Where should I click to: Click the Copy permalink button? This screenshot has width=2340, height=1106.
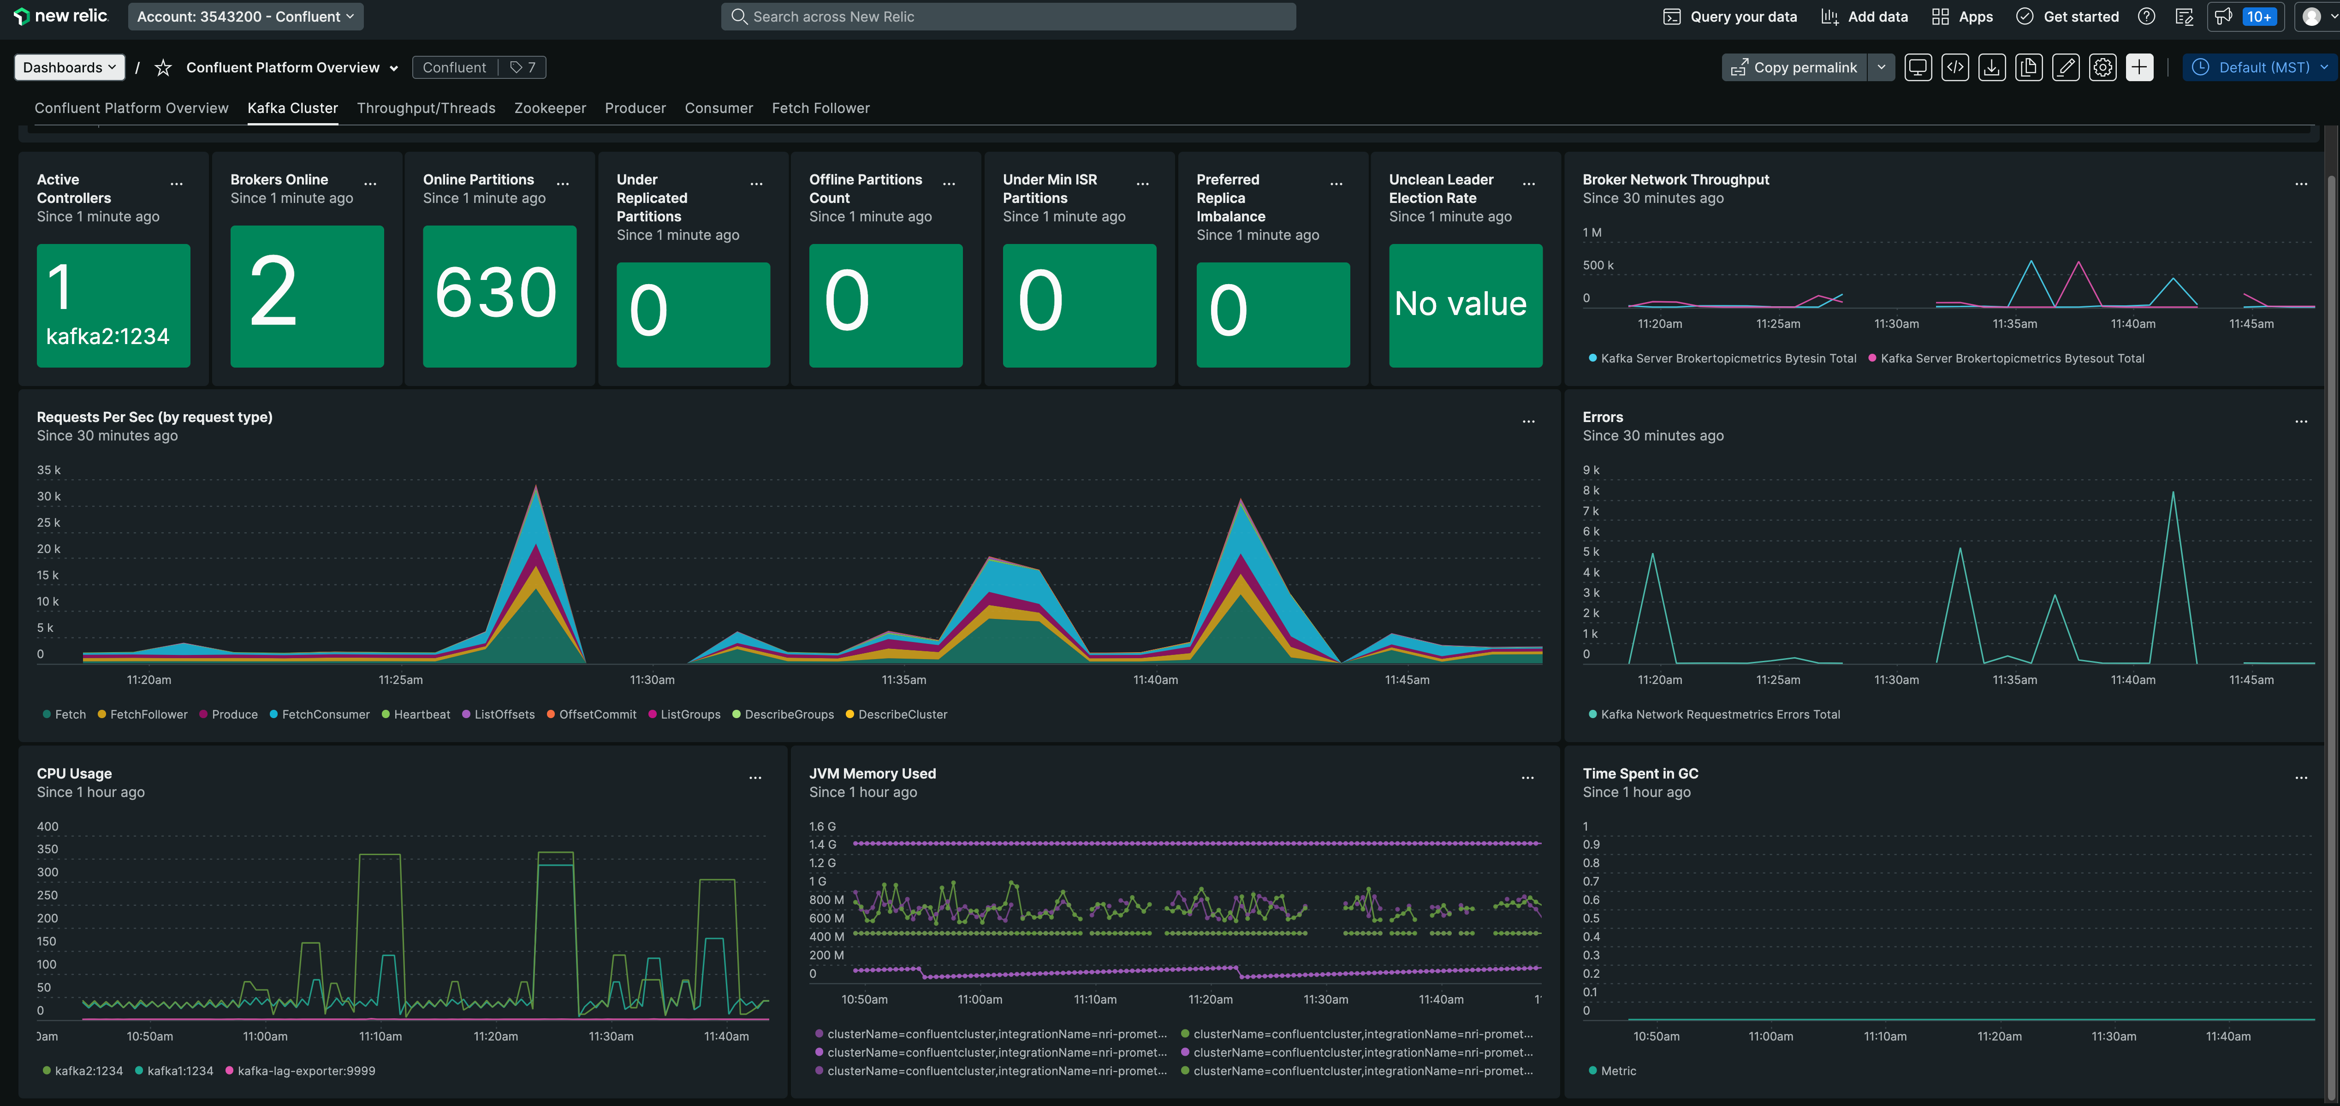pos(1794,67)
